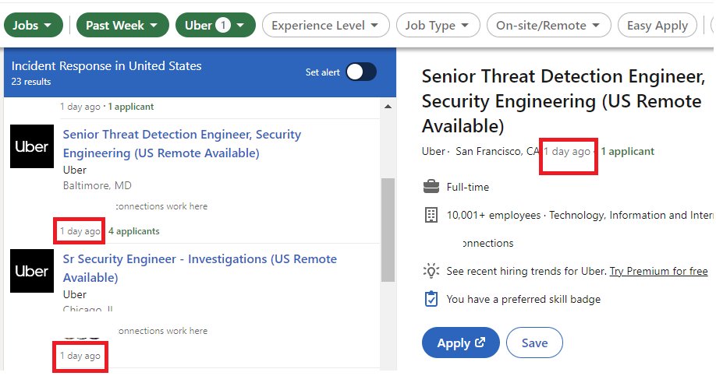Open the Jobs filter dropdown
The width and height of the screenshot is (716, 376).
34,25
